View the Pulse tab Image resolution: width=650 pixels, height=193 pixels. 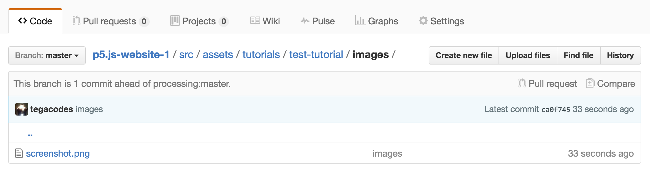tap(317, 21)
